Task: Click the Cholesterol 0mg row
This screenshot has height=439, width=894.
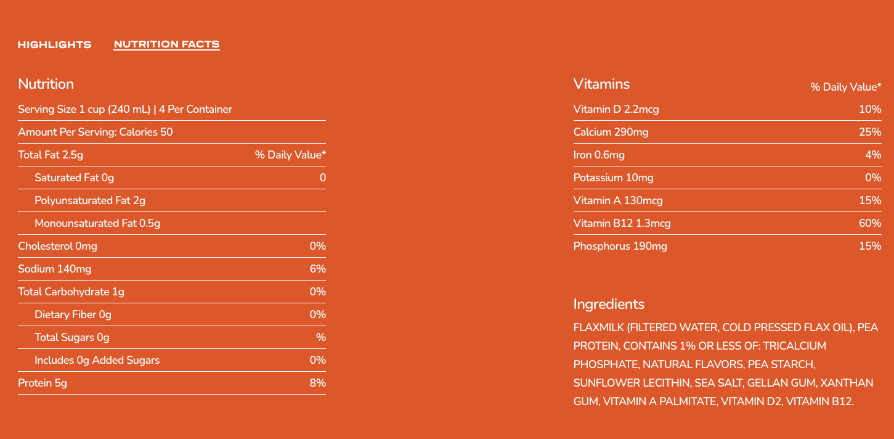Action: click(57, 246)
